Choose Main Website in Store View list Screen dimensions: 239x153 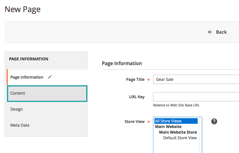tap(168, 127)
